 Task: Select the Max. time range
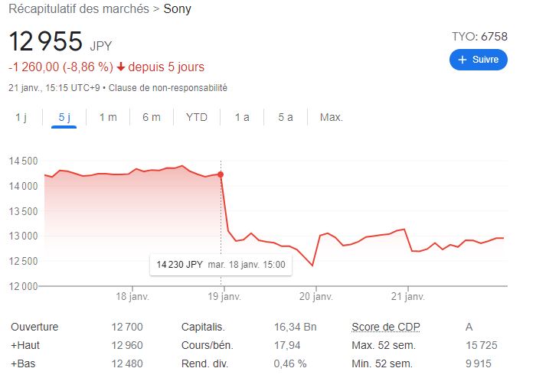pyautogui.click(x=332, y=117)
